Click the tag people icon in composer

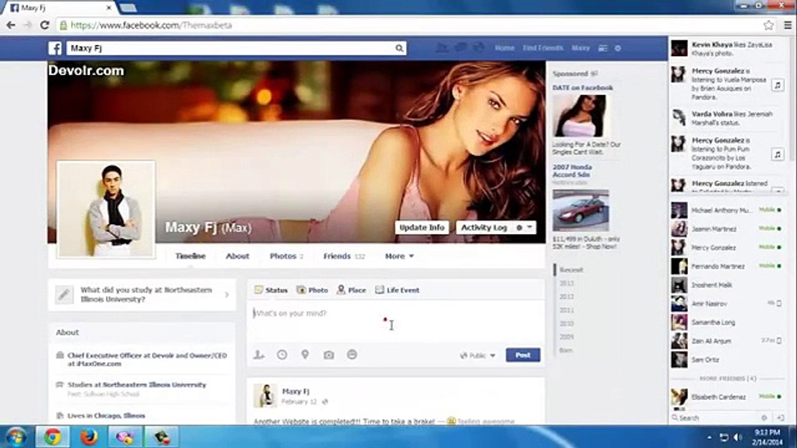pyautogui.click(x=259, y=355)
